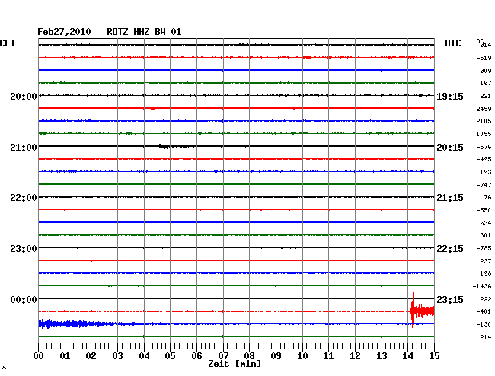Image resolution: width=495 pixels, height=376 pixels.
Task: Click the DC offset value -519
Action: pyautogui.click(x=484, y=58)
